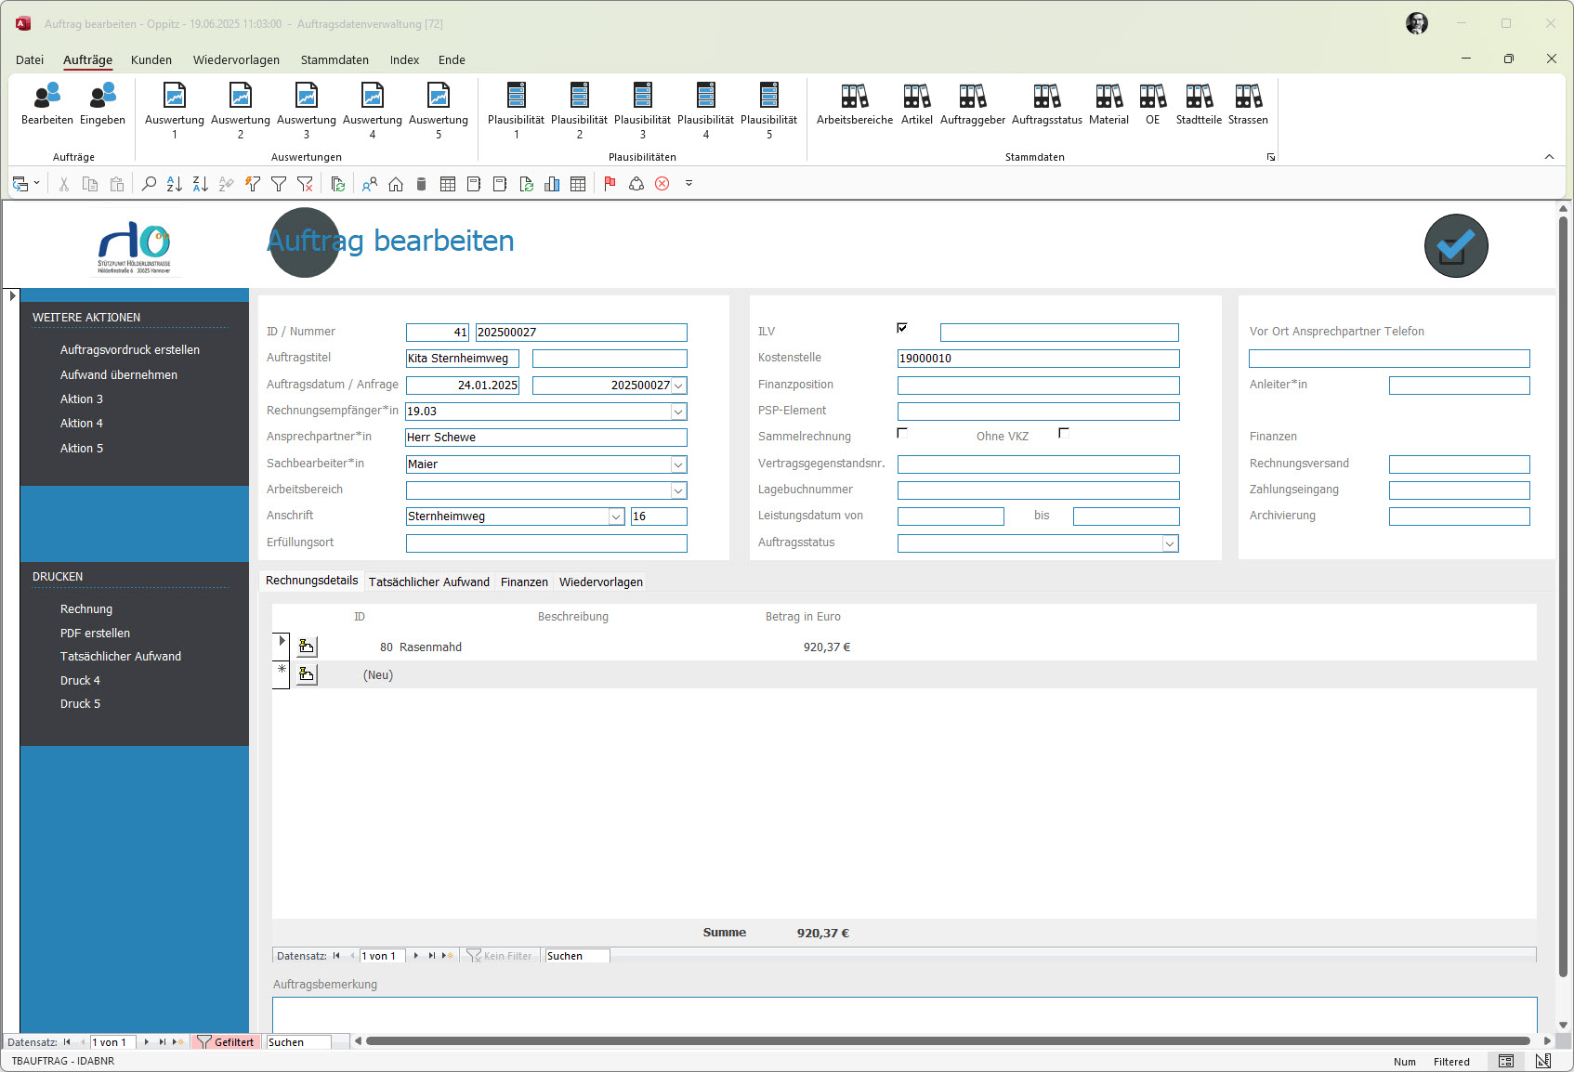Switch to the Finanzen tab
The height and width of the screenshot is (1072, 1574).
click(x=524, y=582)
